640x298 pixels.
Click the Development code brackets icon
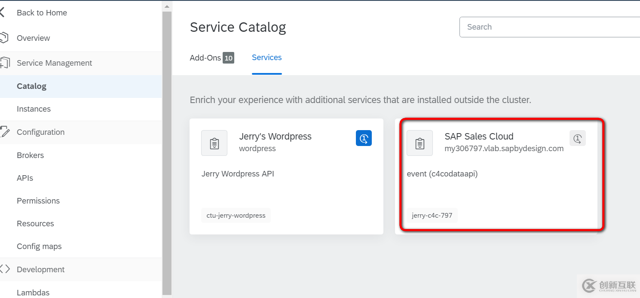[x=5, y=269]
